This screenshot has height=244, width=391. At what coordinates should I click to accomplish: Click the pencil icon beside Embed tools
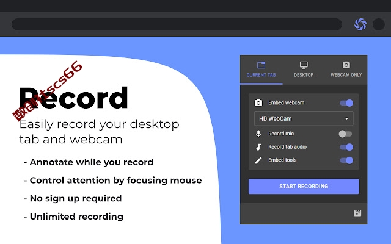tap(258, 160)
